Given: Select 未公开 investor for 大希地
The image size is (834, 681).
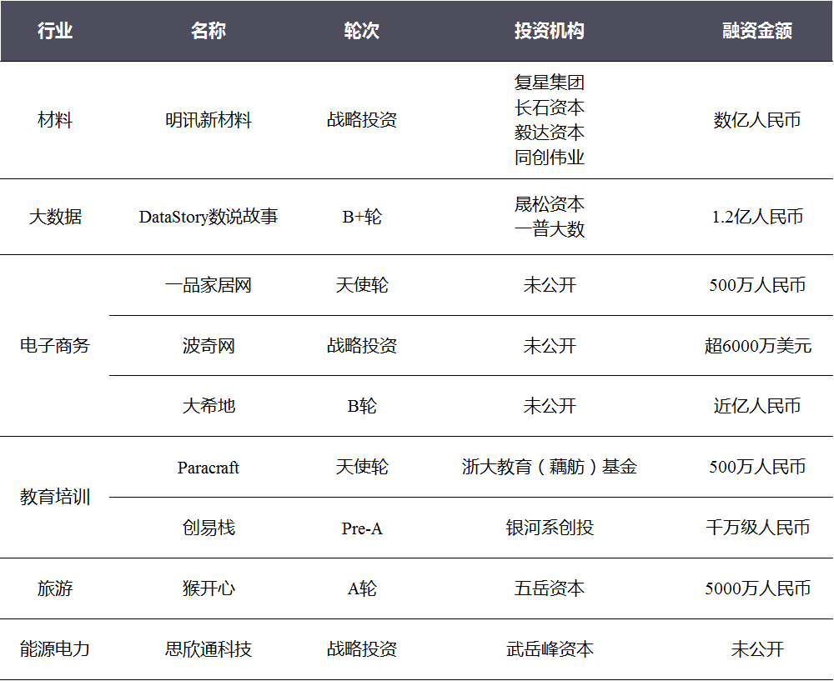Looking at the screenshot, I should pyautogui.click(x=550, y=406).
